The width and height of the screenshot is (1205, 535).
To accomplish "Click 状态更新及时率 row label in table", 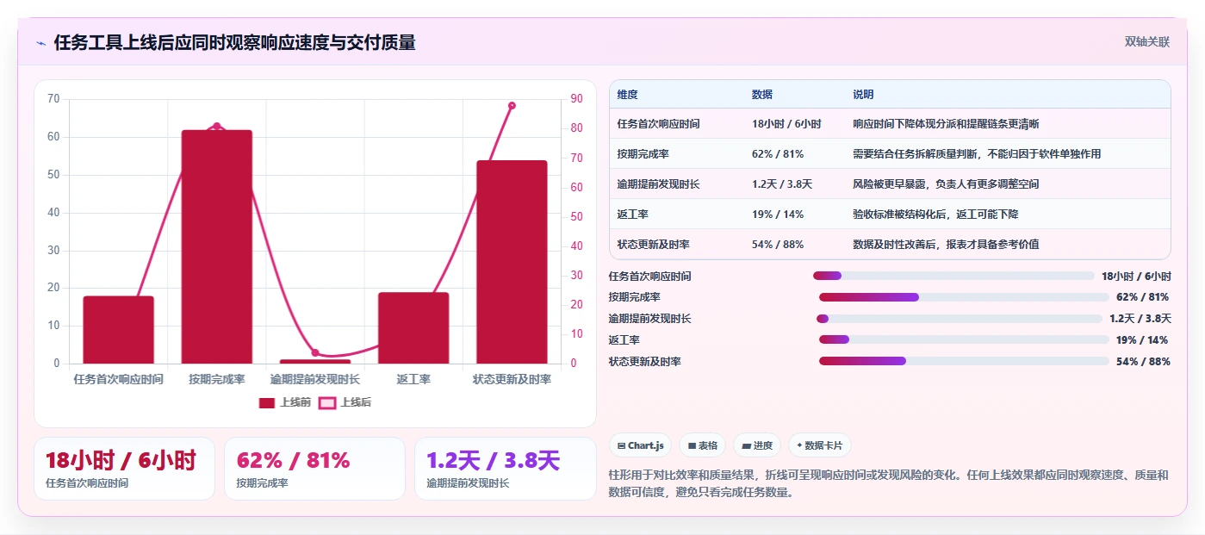I will (x=654, y=245).
